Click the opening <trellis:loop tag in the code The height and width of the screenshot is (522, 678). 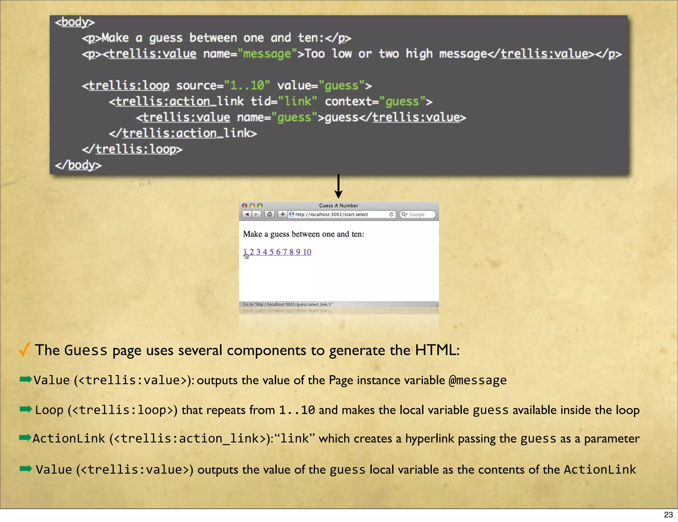(126, 85)
